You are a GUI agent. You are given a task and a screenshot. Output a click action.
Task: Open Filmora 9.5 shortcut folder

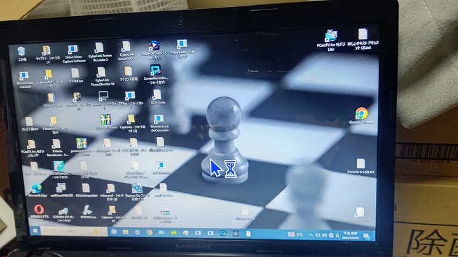54,125
